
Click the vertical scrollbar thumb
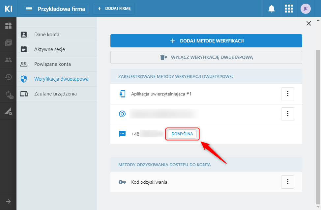click(x=318, y=127)
